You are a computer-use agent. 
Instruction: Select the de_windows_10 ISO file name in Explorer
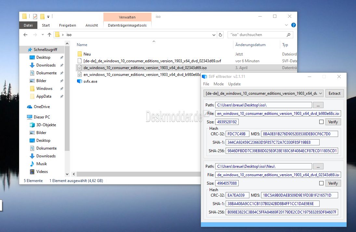tap(145, 68)
